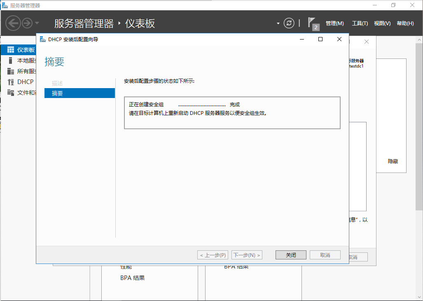Expand the navigation history chevron near back arrows
423x301 pixels.
36,23
